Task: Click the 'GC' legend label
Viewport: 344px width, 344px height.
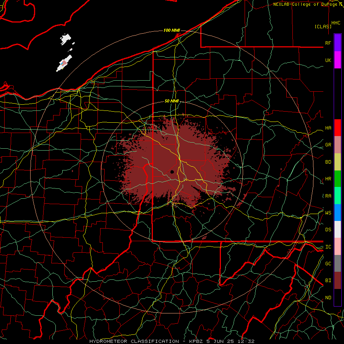Action: click(x=328, y=264)
